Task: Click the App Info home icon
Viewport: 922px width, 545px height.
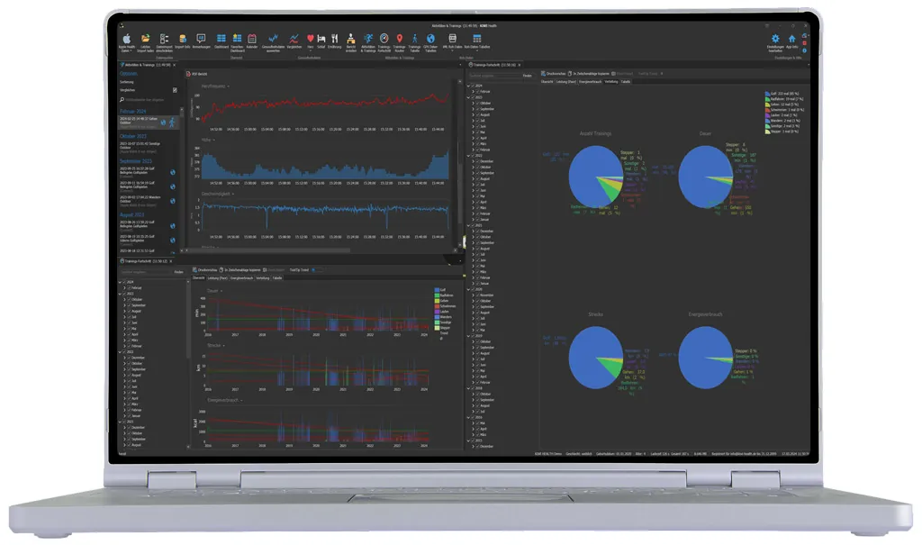Action: [791, 41]
